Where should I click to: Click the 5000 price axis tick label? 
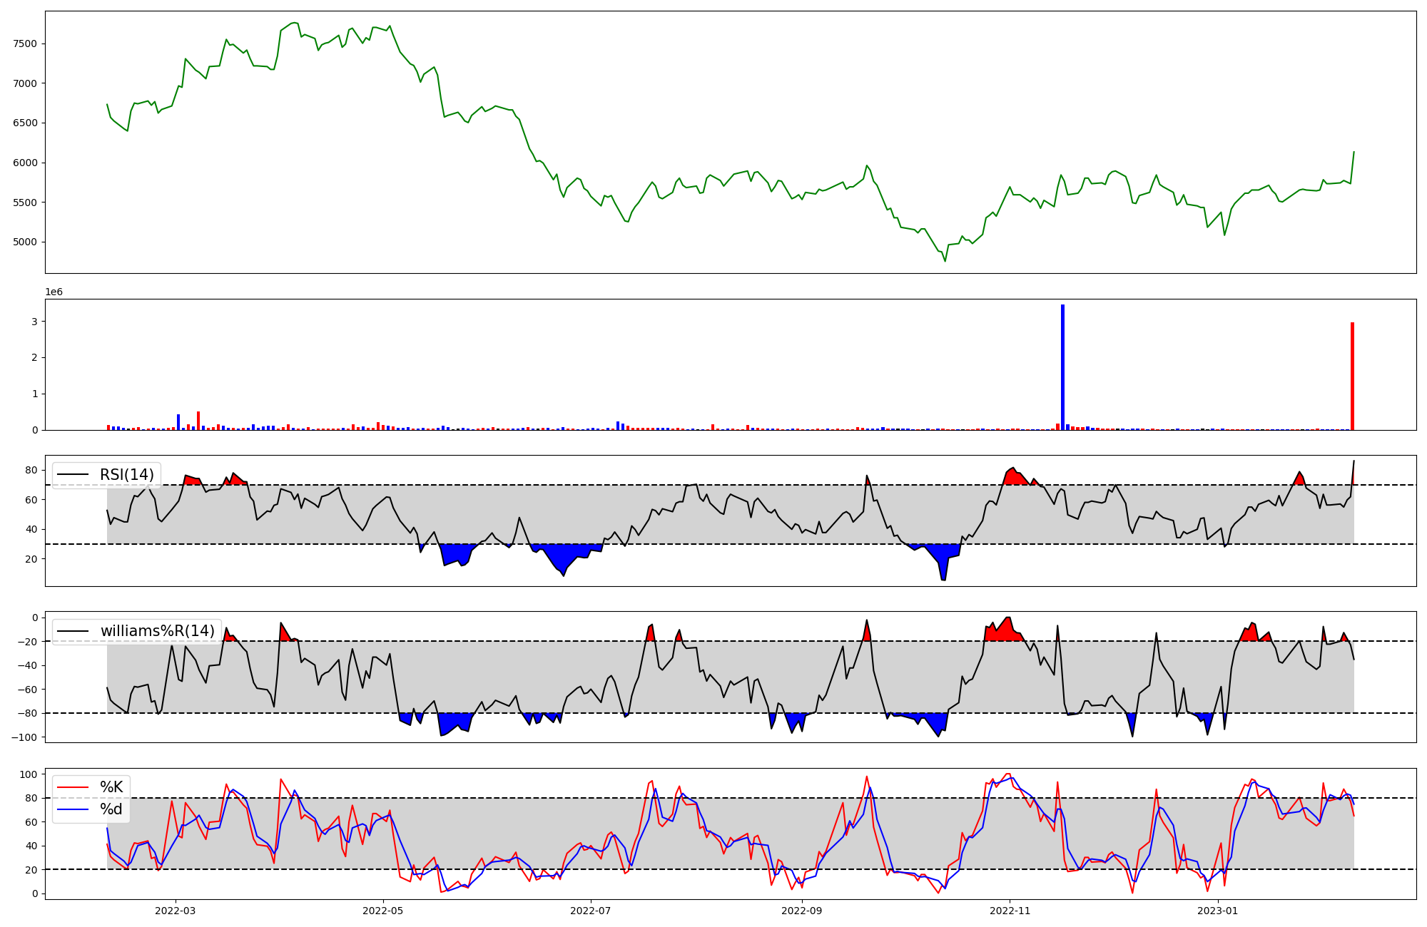pos(25,242)
